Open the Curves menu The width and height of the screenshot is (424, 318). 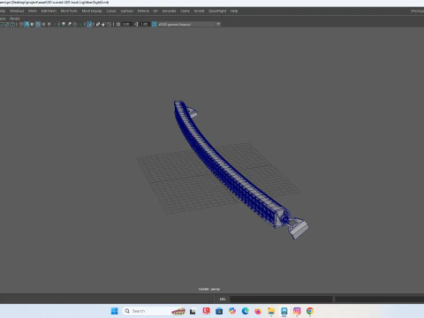(x=111, y=11)
